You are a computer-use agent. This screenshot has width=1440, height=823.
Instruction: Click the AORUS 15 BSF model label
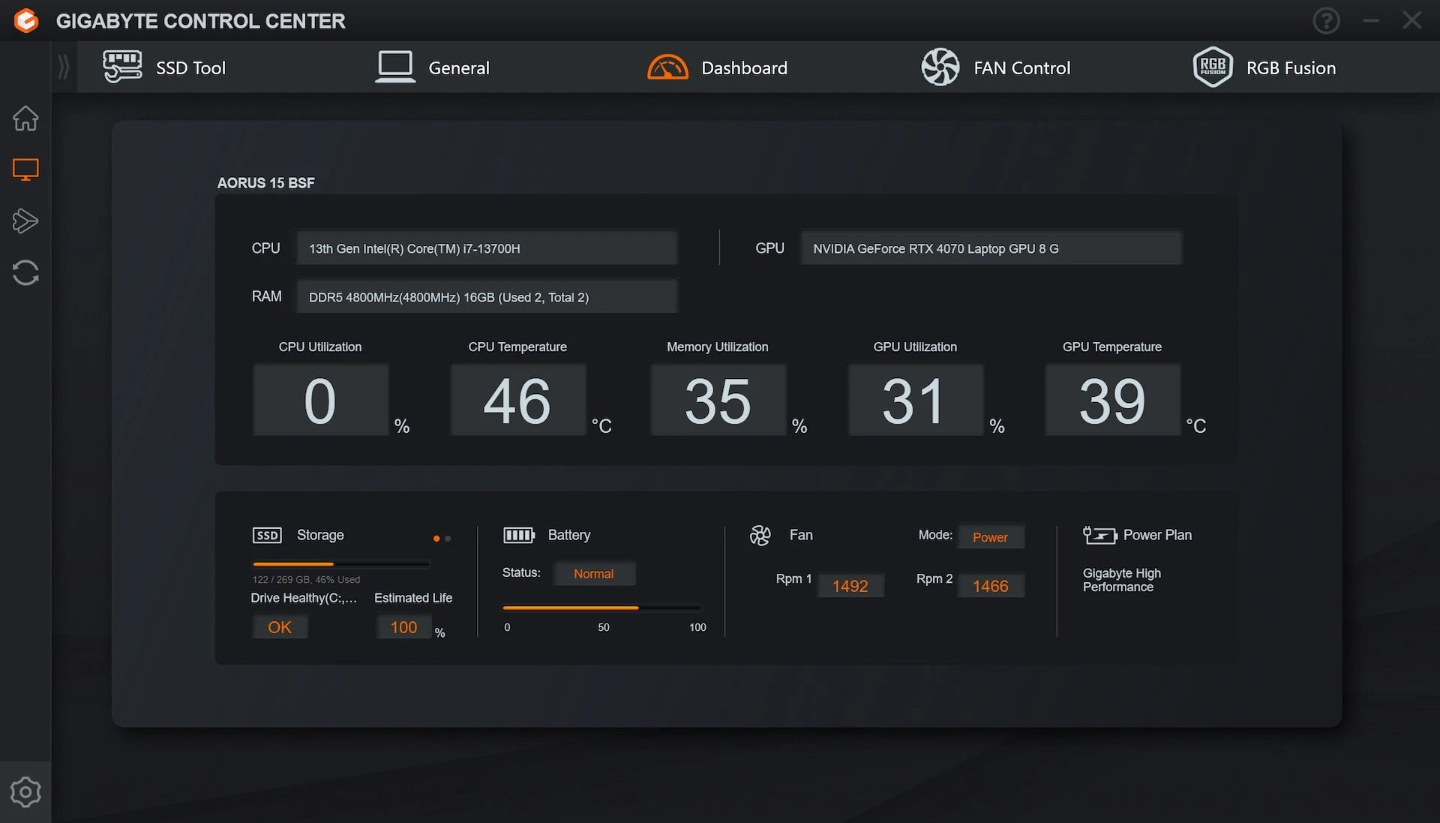coord(265,182)
